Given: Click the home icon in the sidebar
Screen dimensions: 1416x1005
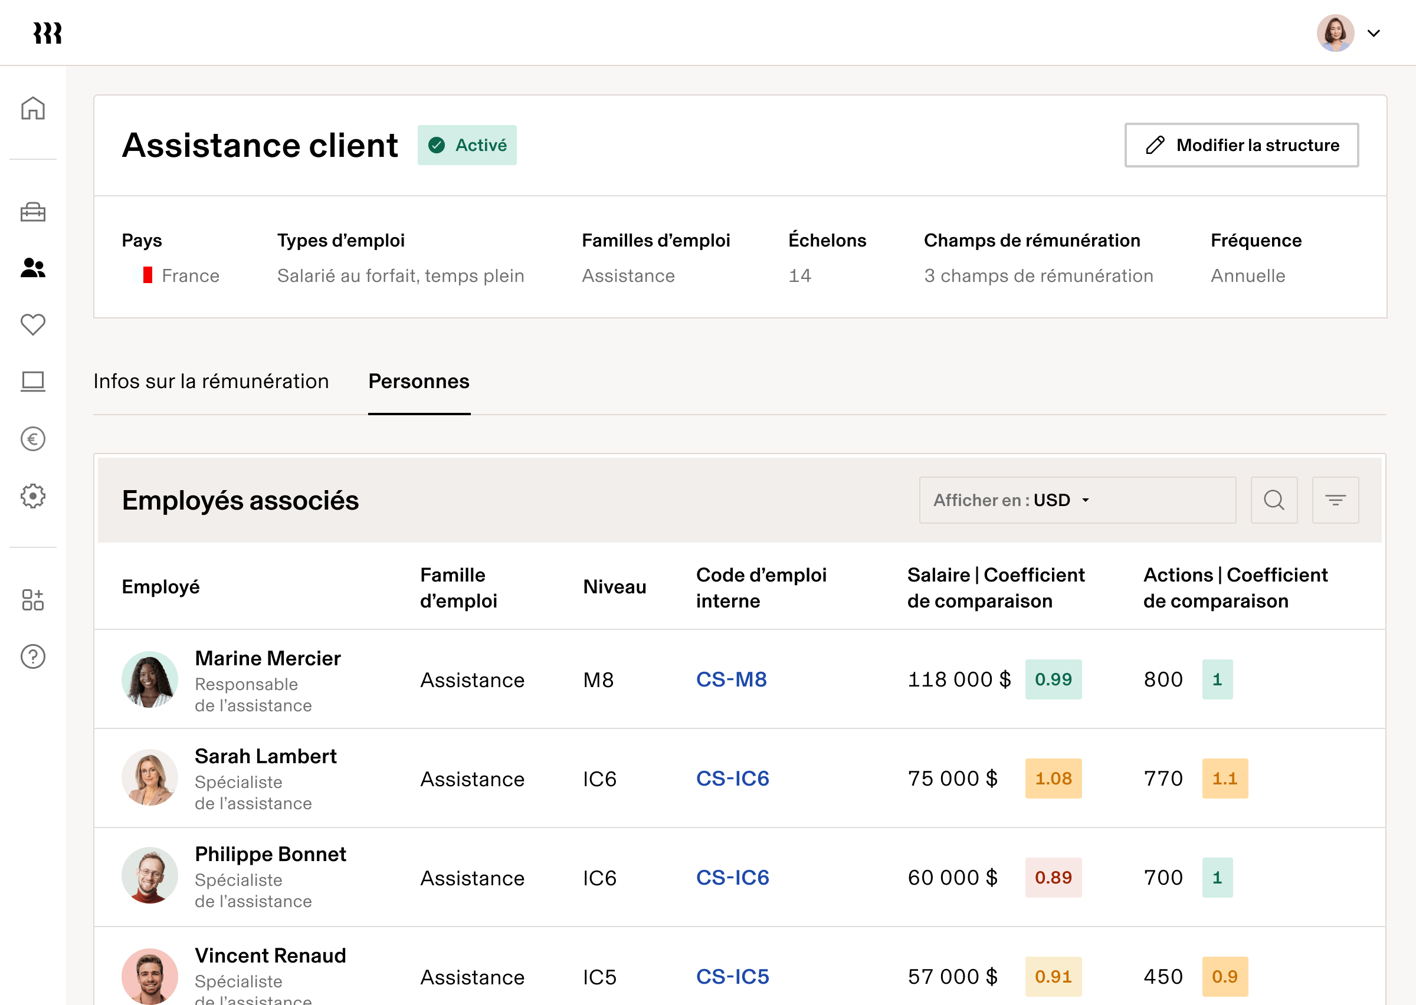Looking at the screenshot, I should click(33, 109).
